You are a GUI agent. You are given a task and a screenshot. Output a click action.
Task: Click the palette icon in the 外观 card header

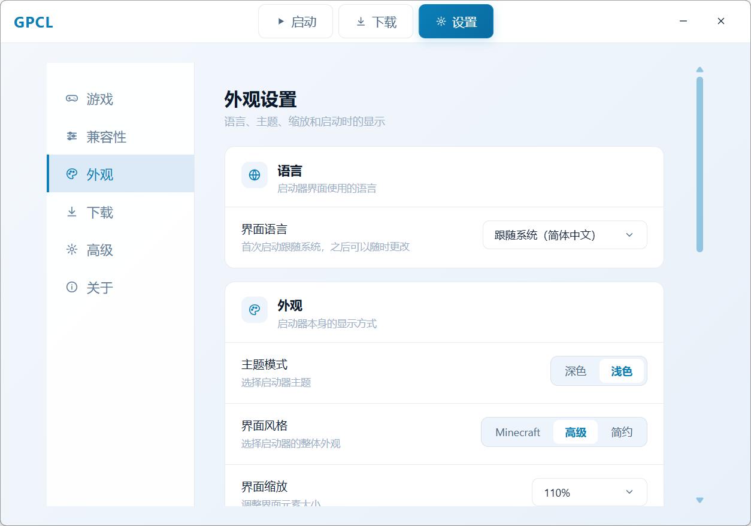pos(255,310)
